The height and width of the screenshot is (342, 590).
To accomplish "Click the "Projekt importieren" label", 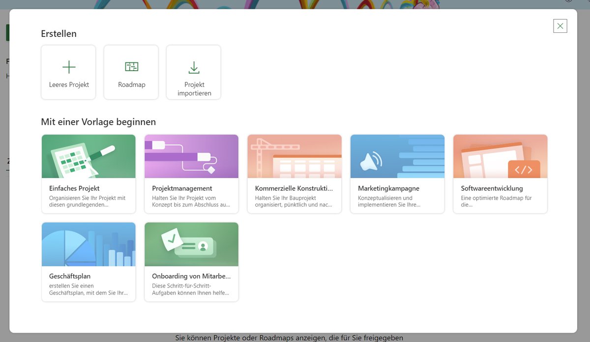I will 194,89.
